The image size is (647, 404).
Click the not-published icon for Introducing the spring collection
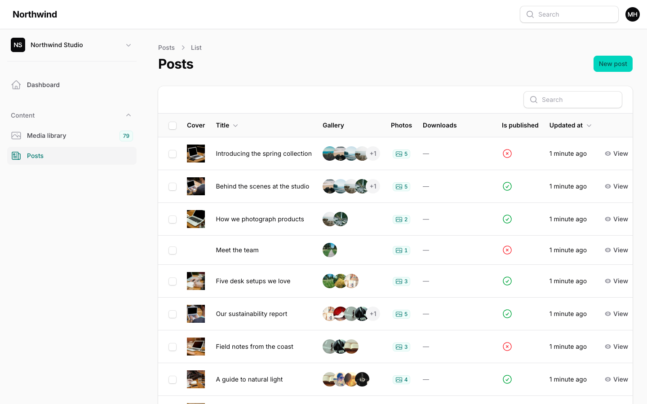[507, 154]
